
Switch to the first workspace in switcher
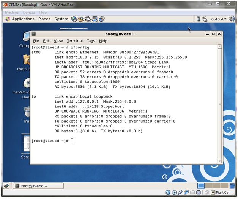point(201,186)
